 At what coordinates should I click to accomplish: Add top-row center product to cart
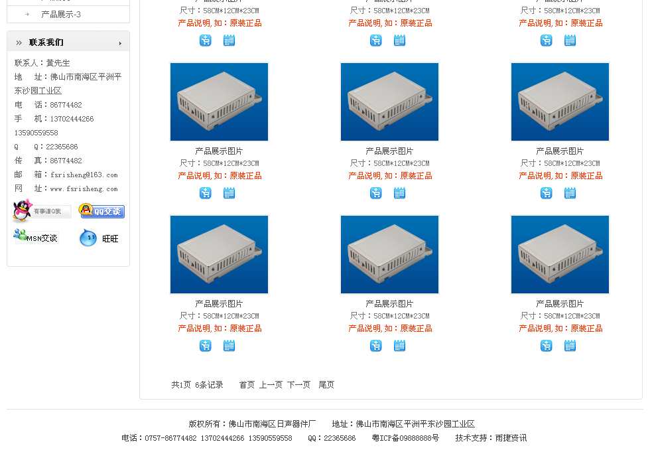[376, 40]
